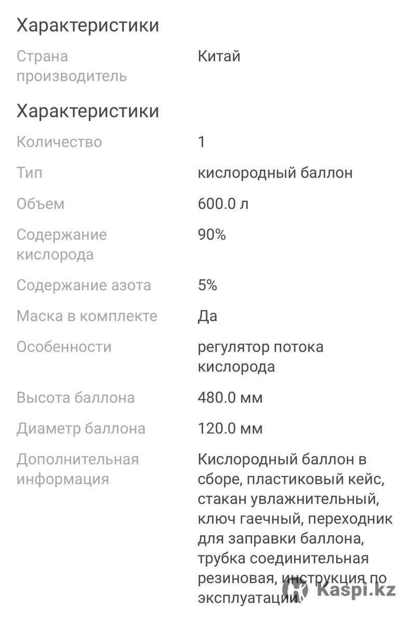Screen dimensions: 414x623
Task: Tap the Китай country value
Action: pyautogui.click(x=219, y=56)
